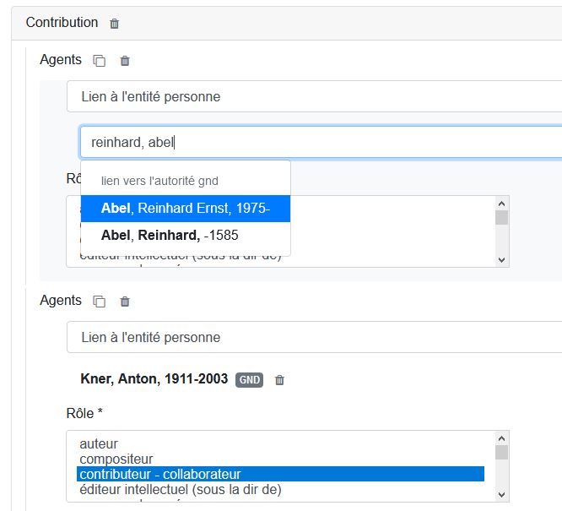Delete the Contribution section via trash icon
This screenshot has height=511, width=562.
tap(115, 24)
